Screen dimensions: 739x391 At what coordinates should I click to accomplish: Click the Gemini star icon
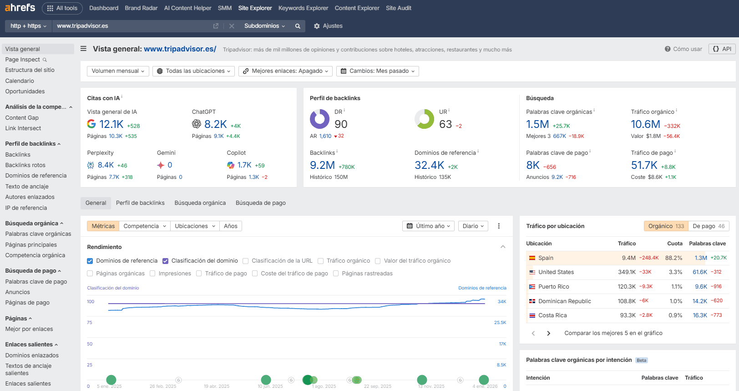(x=161, y=165)
